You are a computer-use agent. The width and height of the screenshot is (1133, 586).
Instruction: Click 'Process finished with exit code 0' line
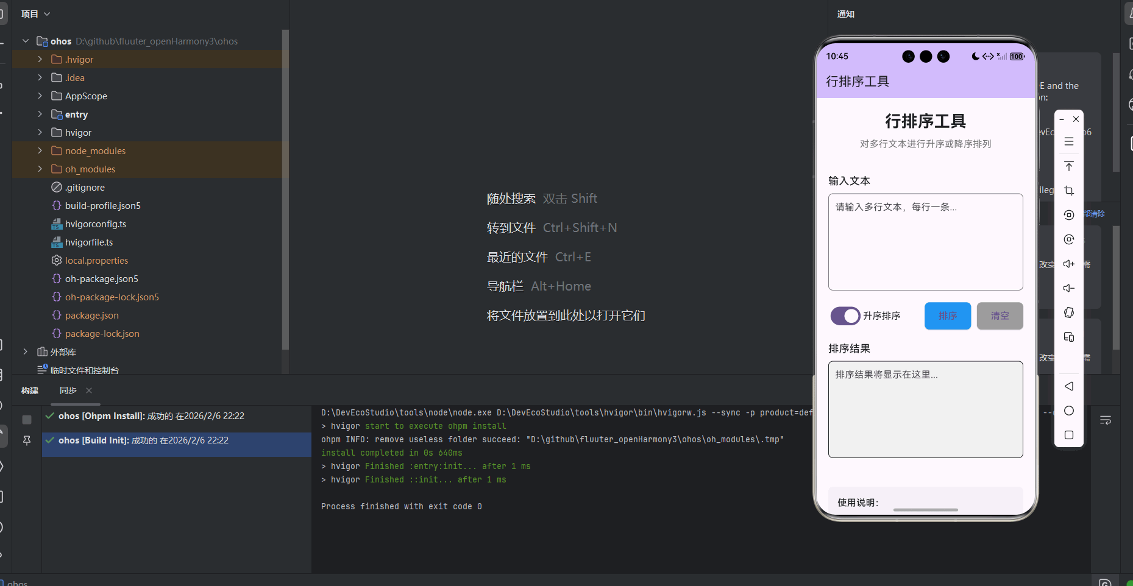(x=401, y=506)
